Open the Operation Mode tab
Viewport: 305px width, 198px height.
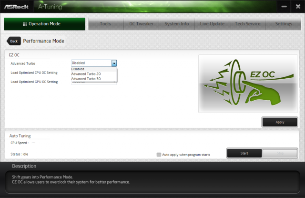pos(44,24)
